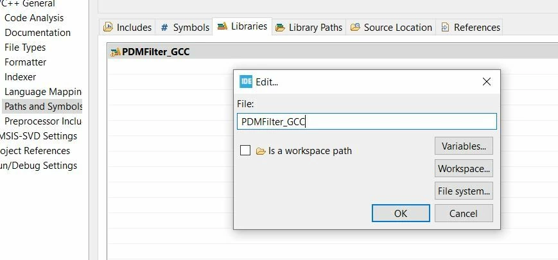Confirm the edit with OK

click(401, 213)
